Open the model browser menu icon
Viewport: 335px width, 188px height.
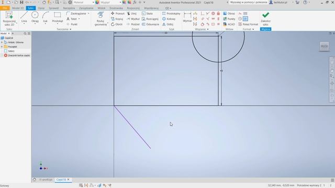[29, 33]
